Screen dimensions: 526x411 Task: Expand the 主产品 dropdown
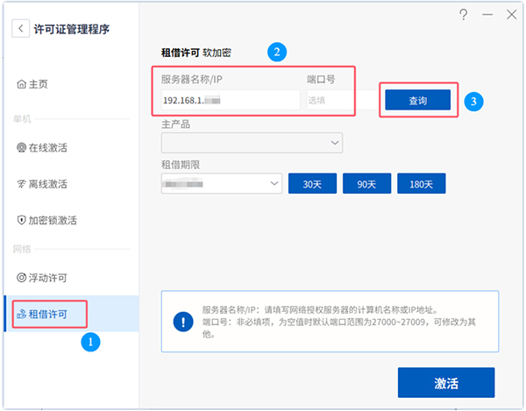pos(252,143)
